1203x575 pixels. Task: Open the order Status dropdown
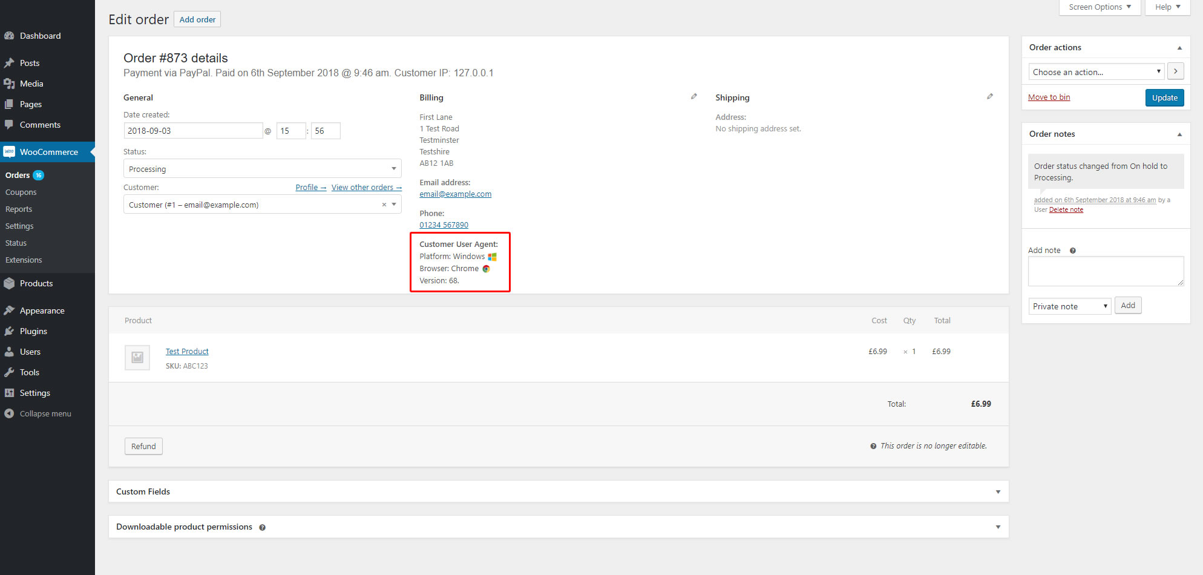tap(262, 169)
